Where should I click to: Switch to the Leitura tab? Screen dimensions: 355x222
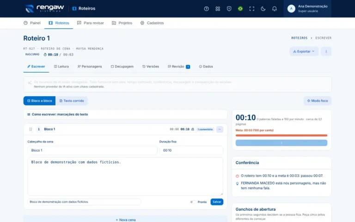(61, 67)
